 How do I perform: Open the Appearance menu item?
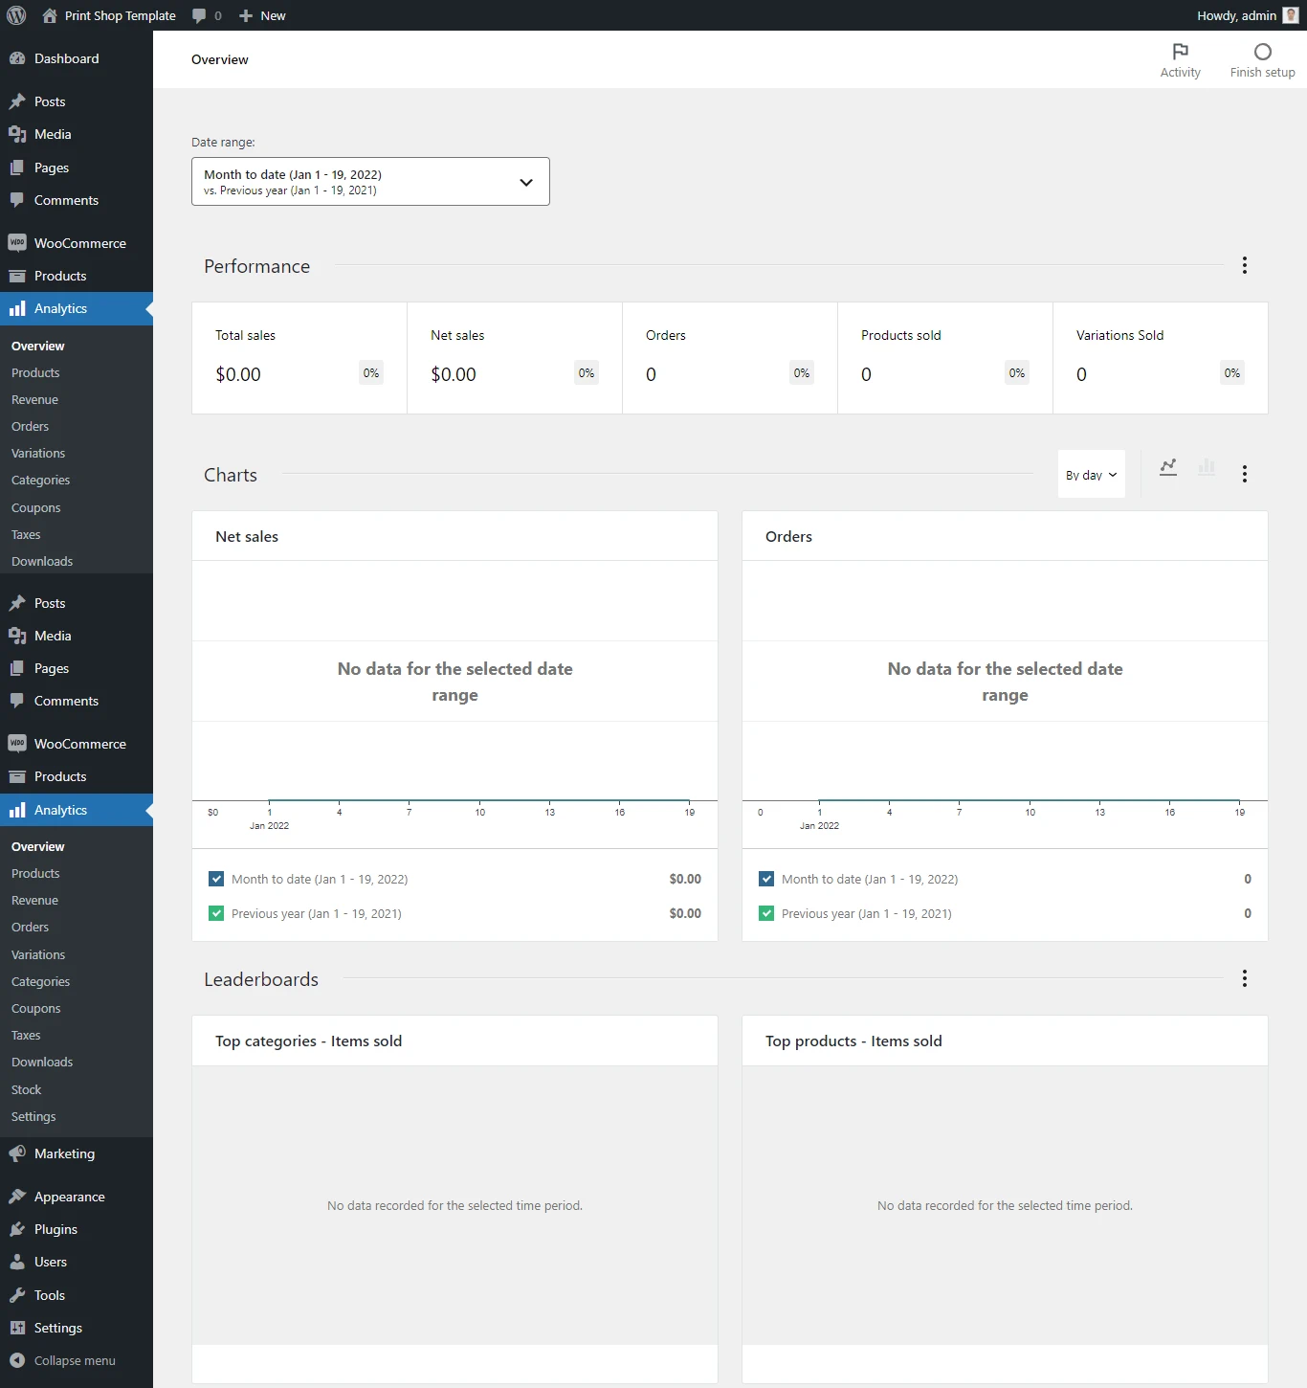[x=77, y=1197]
